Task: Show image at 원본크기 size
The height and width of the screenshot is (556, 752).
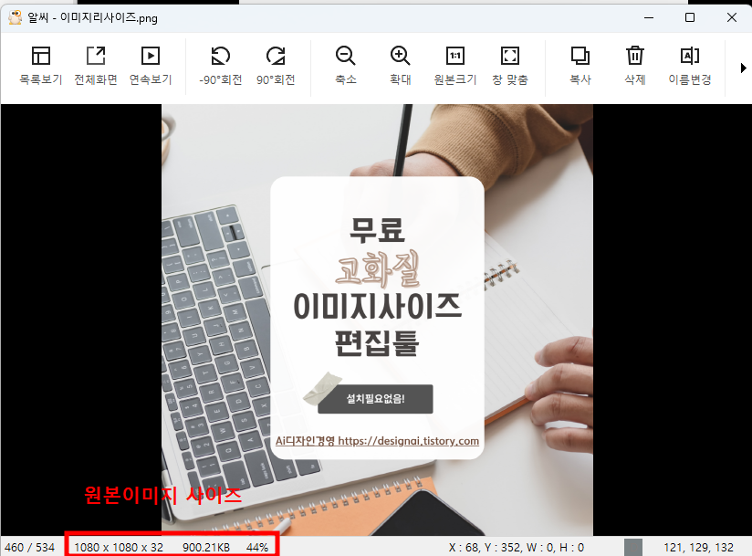Action: point(455,66)
